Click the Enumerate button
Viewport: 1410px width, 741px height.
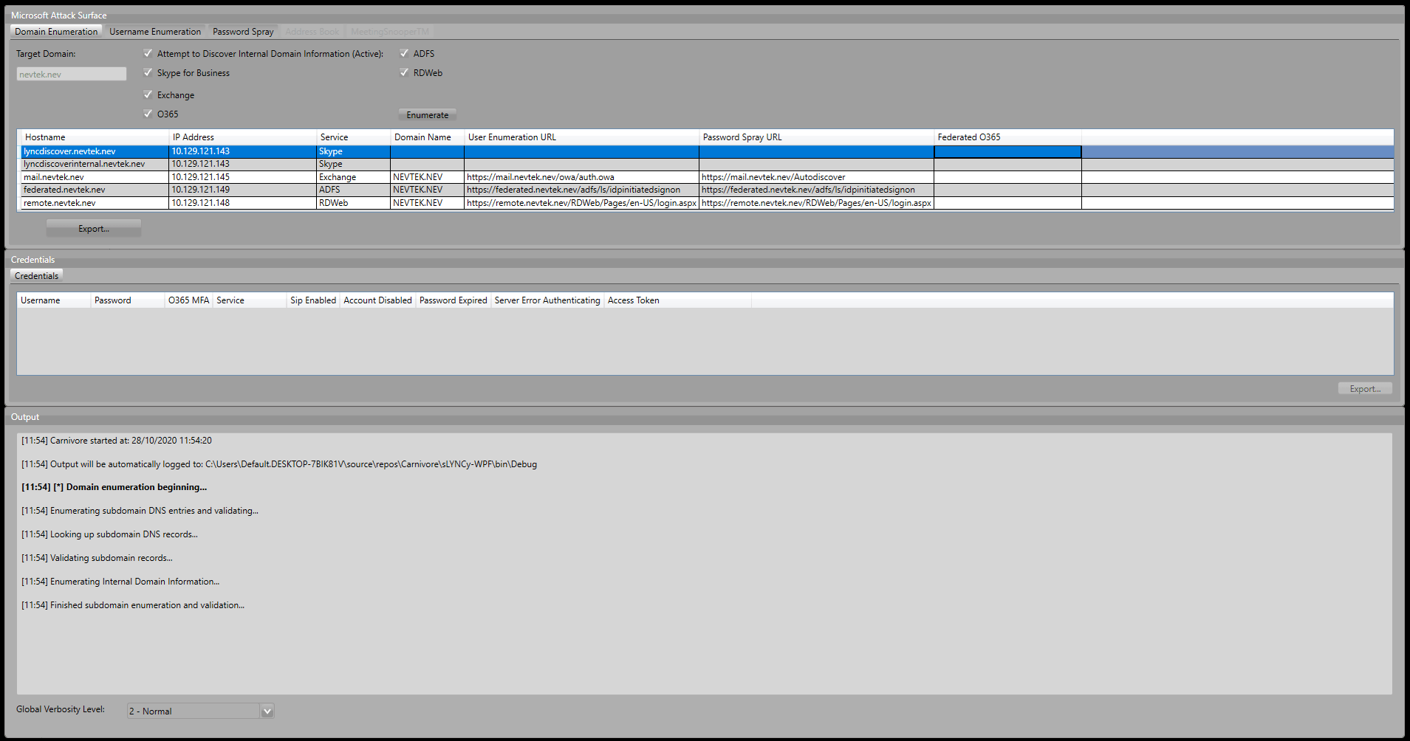click(x=427, y=115)
